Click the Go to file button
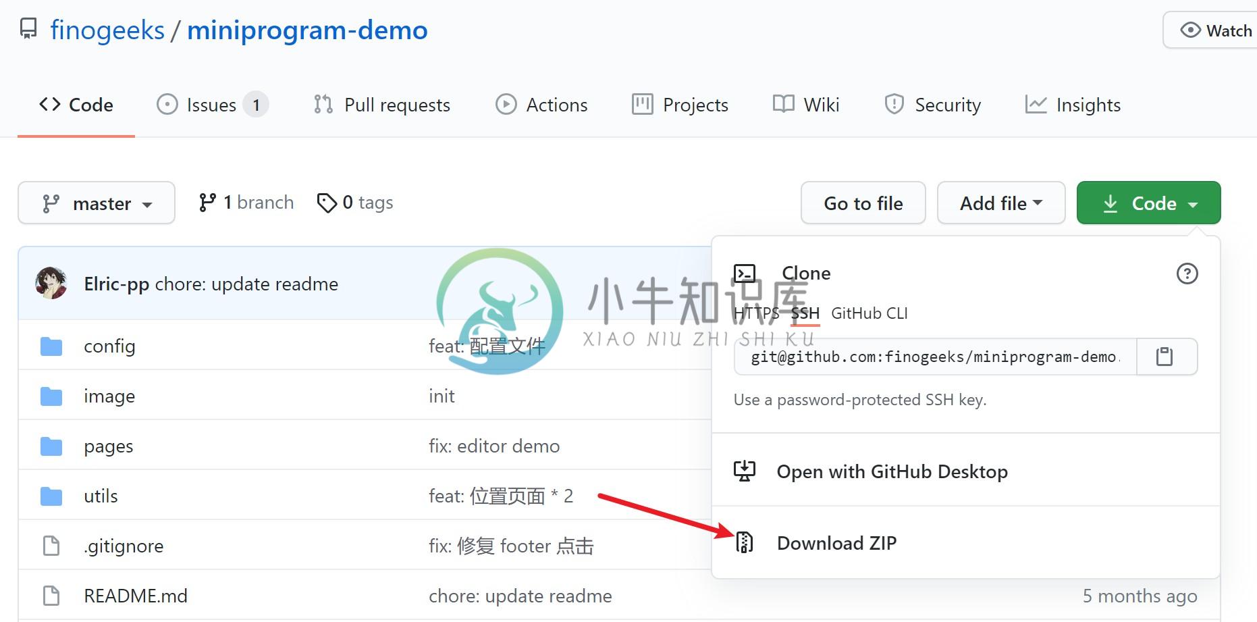The height and width of the screenshot is (622, 1257). (x=863, y=203)
